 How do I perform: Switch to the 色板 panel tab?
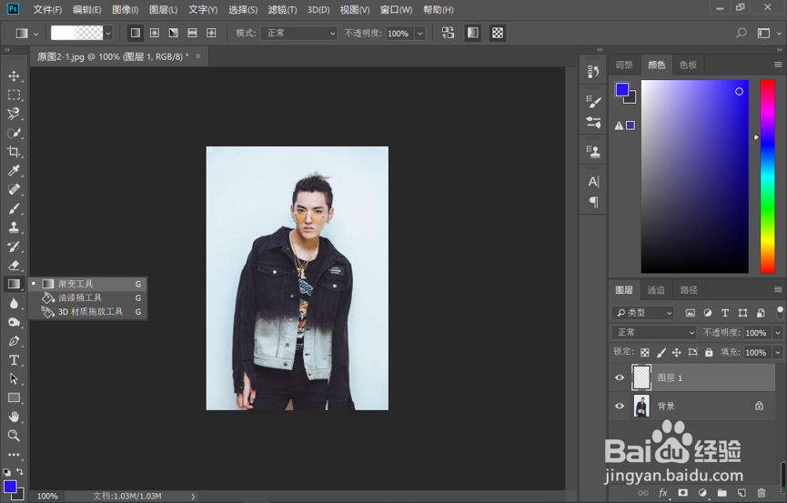pyautogui.click(x=688, y=65)
